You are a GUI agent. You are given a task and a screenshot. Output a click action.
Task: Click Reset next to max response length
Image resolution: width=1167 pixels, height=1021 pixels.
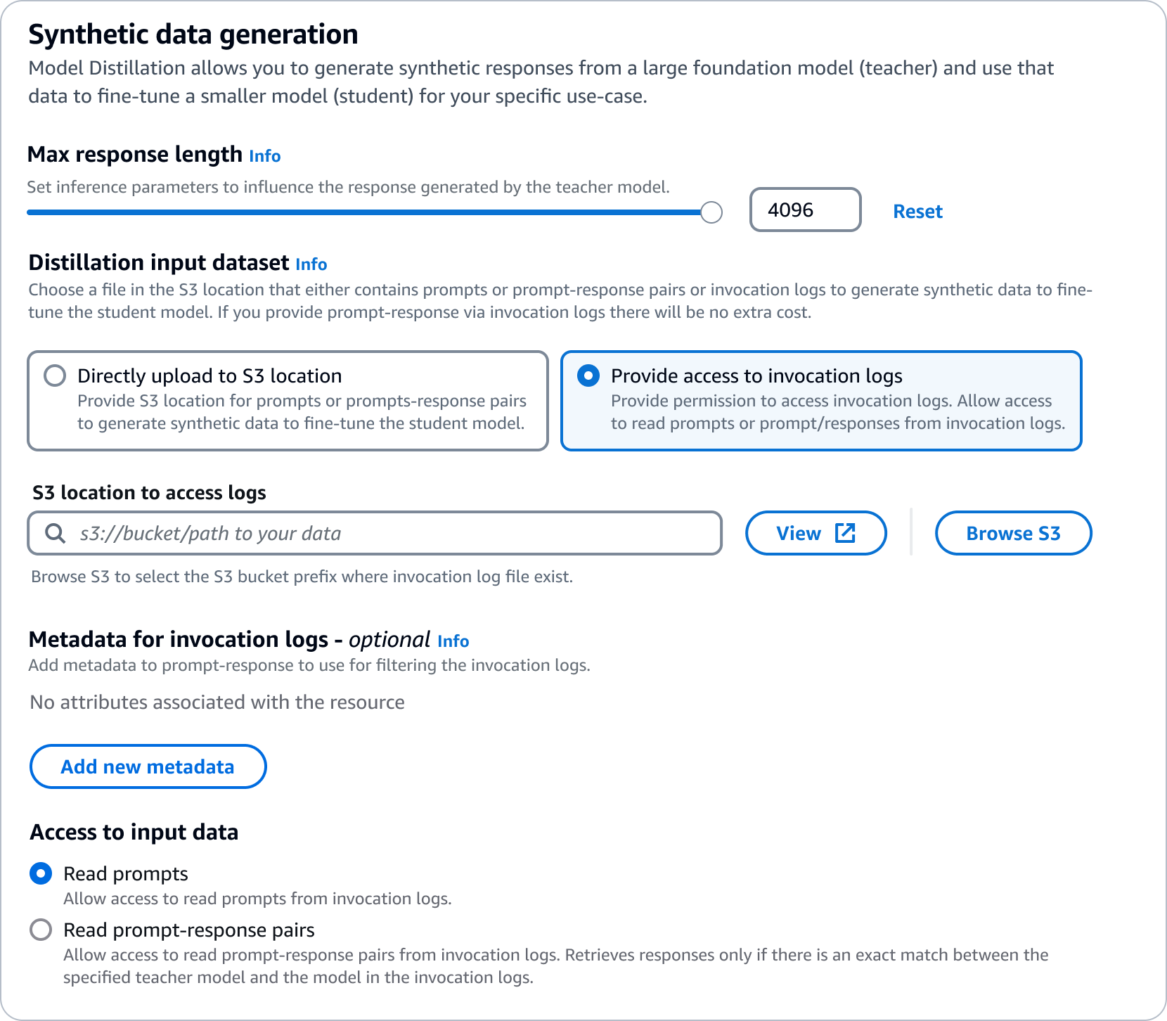(917, 211)
